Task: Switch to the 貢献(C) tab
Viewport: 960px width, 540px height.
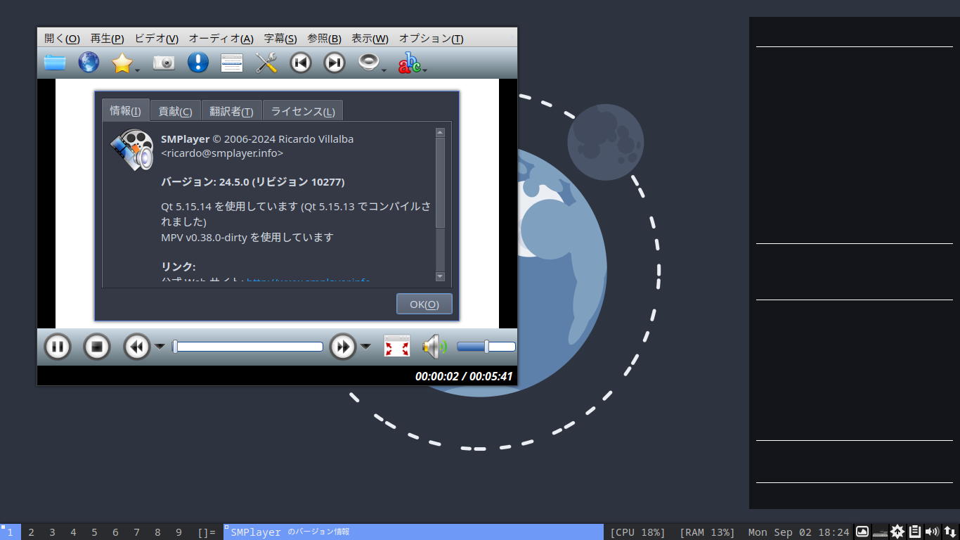Action: (x=175, y=111)
